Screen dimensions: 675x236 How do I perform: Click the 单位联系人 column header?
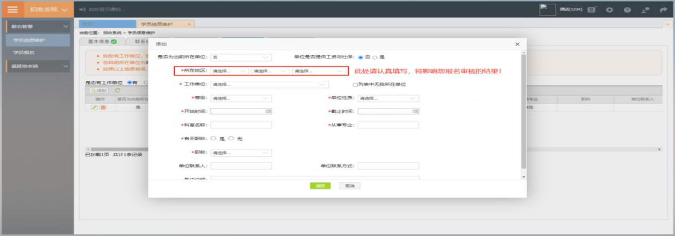point(638,99)
